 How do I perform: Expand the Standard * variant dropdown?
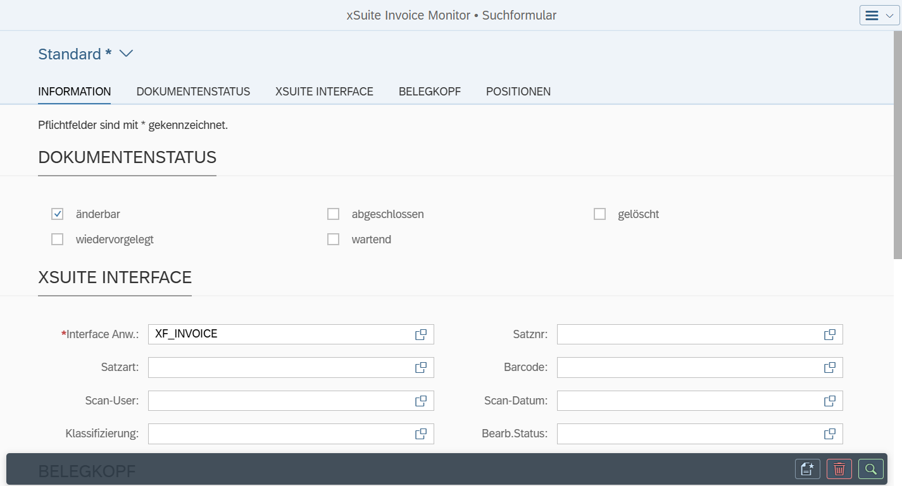point(125,54)
